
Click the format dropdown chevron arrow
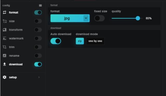pos(86,18)
